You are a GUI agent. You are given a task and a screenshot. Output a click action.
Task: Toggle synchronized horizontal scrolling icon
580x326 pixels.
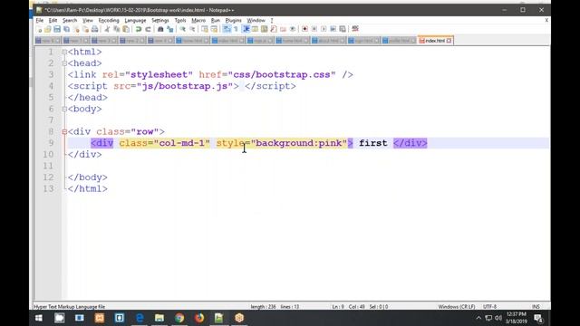(214, 29)
